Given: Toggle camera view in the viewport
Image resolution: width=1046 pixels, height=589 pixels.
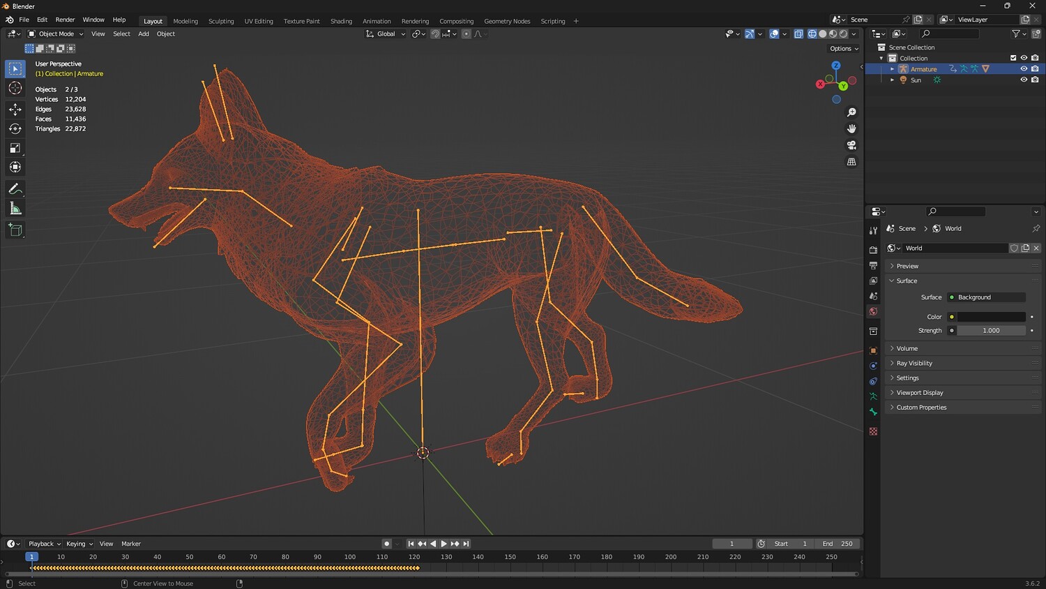Looking at the screenshot, I should 851,145.
